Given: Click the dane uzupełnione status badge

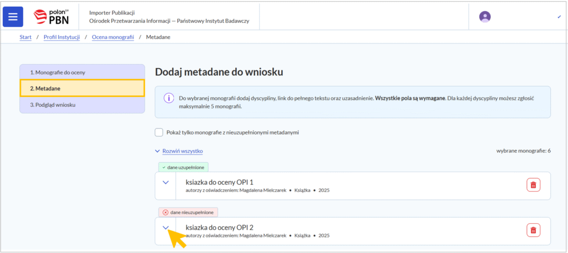Looking at the screenshot, I should (x=183, y=167).
